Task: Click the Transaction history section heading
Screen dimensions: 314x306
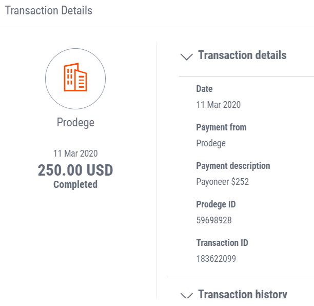Action: [243, 294]
